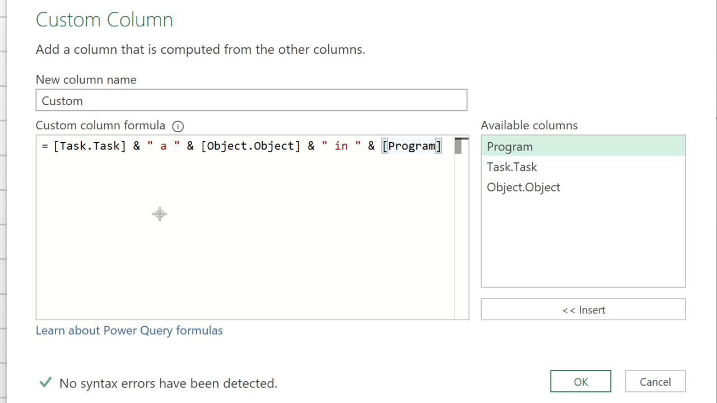Click empty space in Available columns list
This screenshot has width=717, height=403.
(583, 246)
